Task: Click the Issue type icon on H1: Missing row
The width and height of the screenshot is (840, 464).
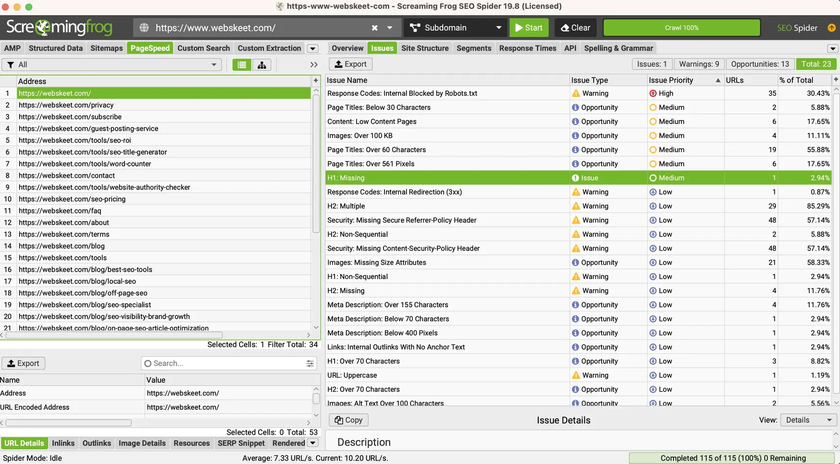Action: pyautogui.click(x=576, y=178)
